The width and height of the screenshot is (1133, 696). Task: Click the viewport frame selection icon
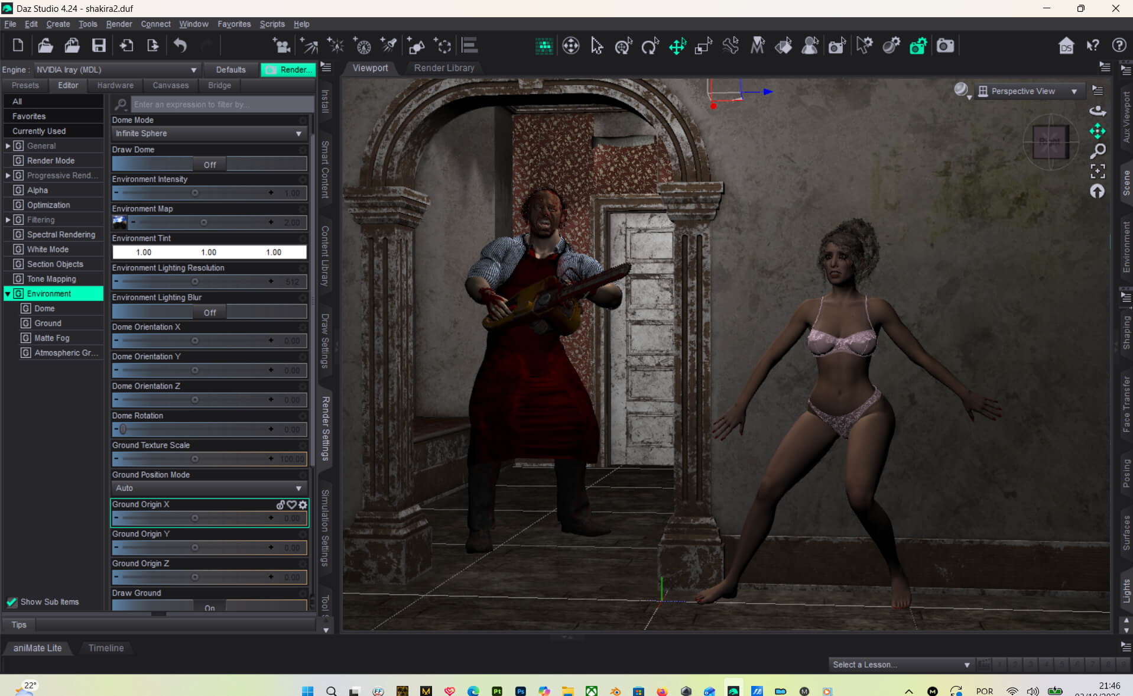pyautogui.click(x=1098, y=171)
